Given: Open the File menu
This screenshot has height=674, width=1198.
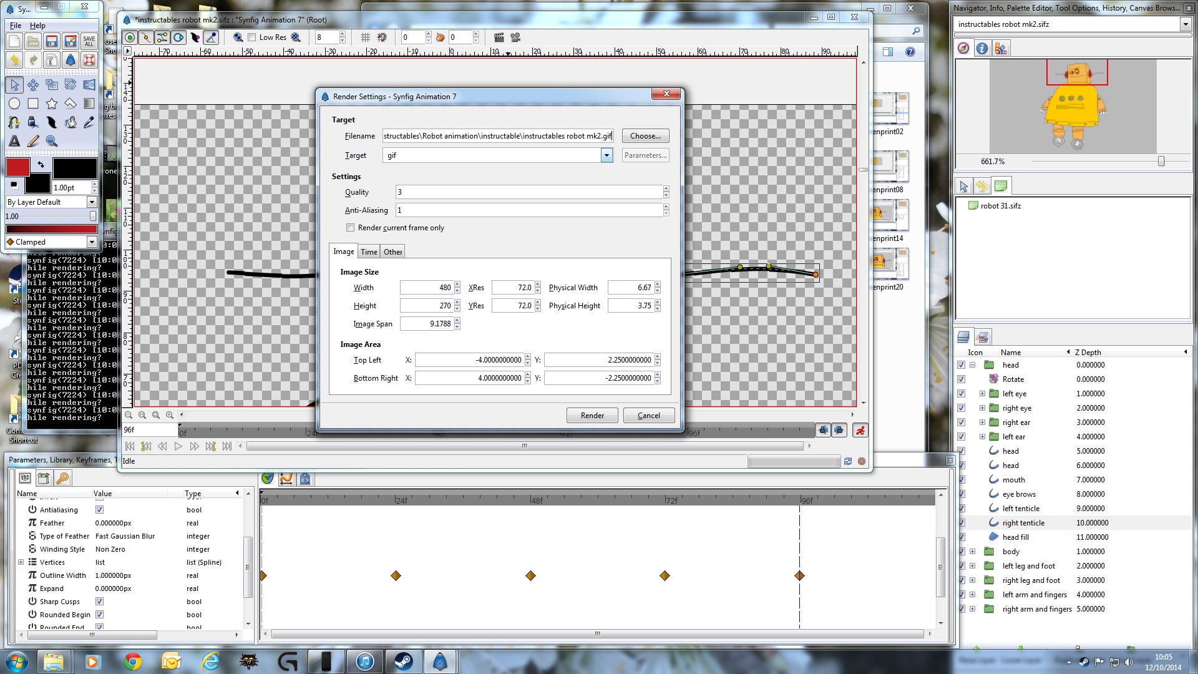Looking at the screenshot, I should pos(16,26).
